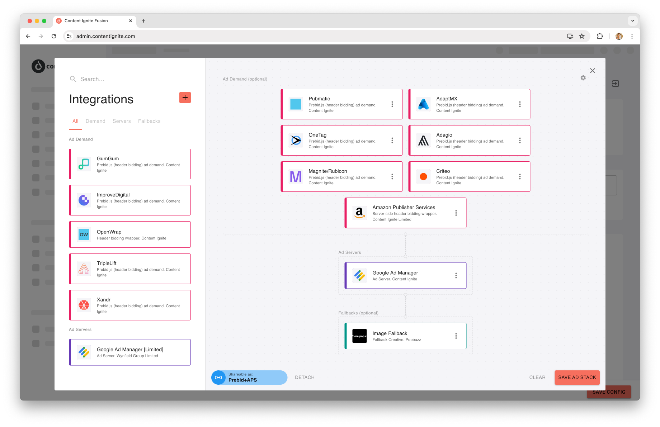660x427 pixels.
Task: Expand the tab search dropdown
Action: pyautogui.click(x=633, y=21)
